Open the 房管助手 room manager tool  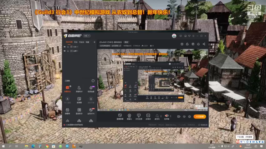click(x=79, y=89)
